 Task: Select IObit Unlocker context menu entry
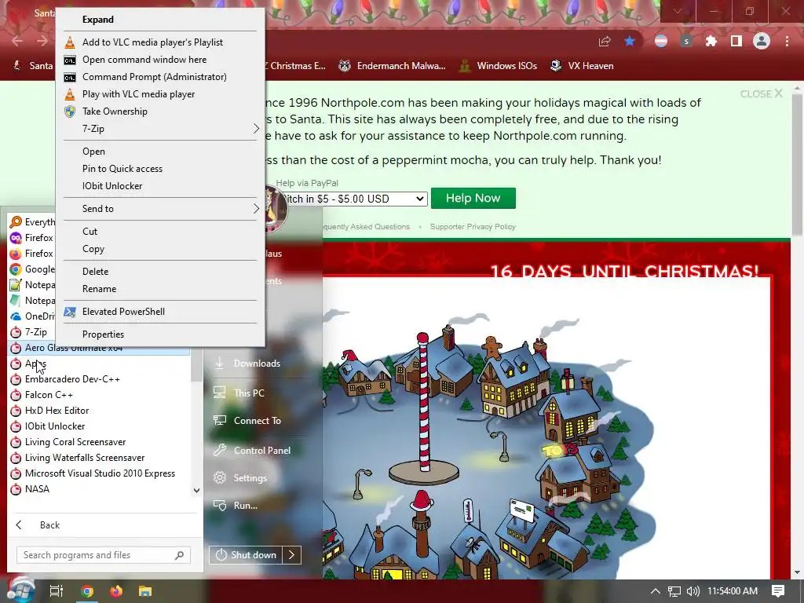tap(112, 186)
